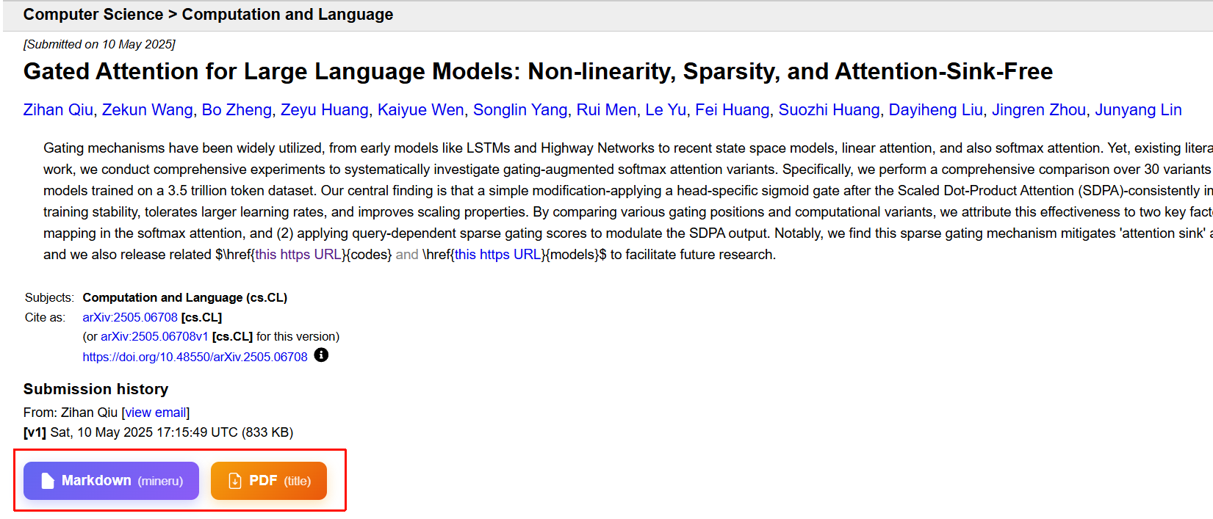Click the arXiv:2505.06708 citation link

(x=130, y=317)
